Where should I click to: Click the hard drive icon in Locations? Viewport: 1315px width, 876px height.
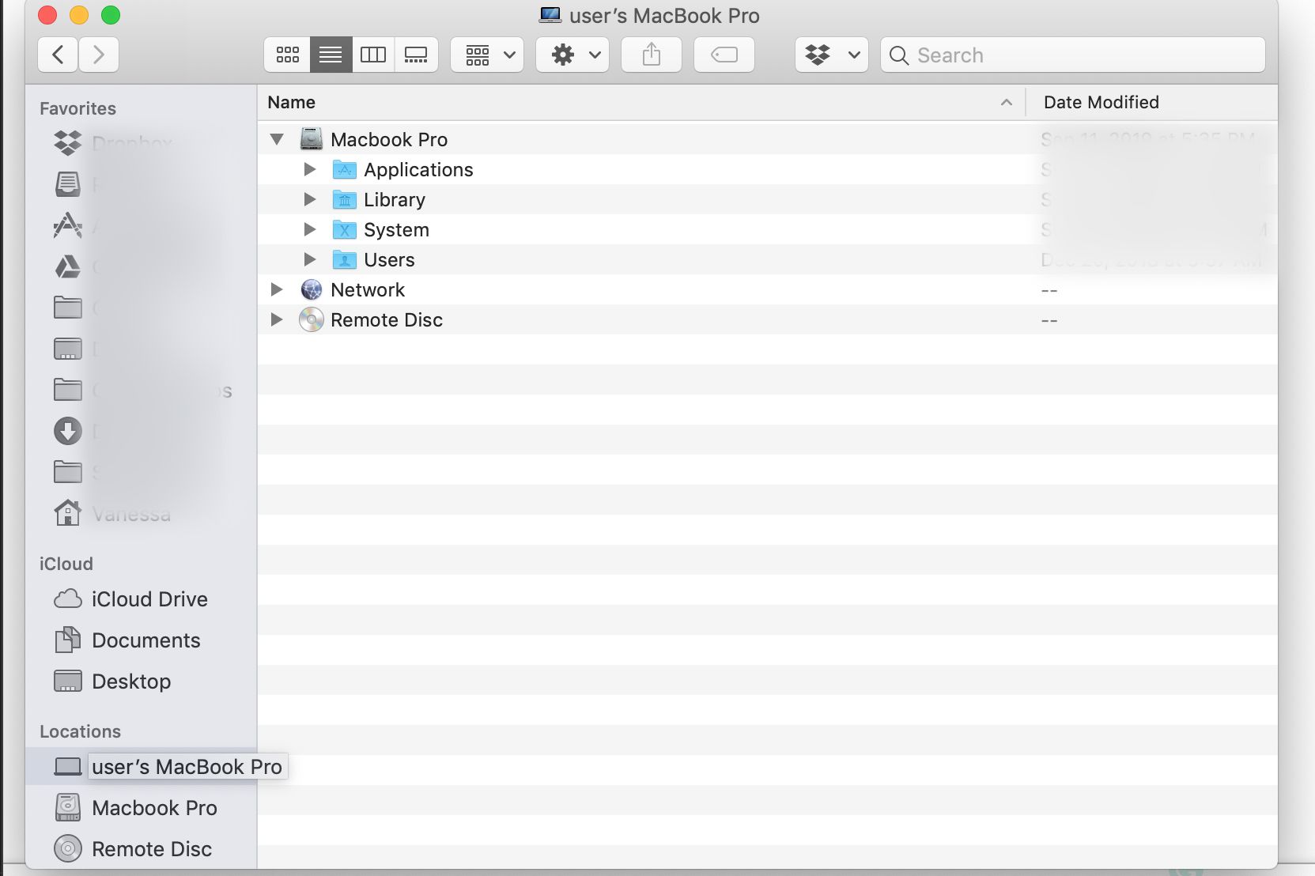pyautogui.click(x=68, y=807)
